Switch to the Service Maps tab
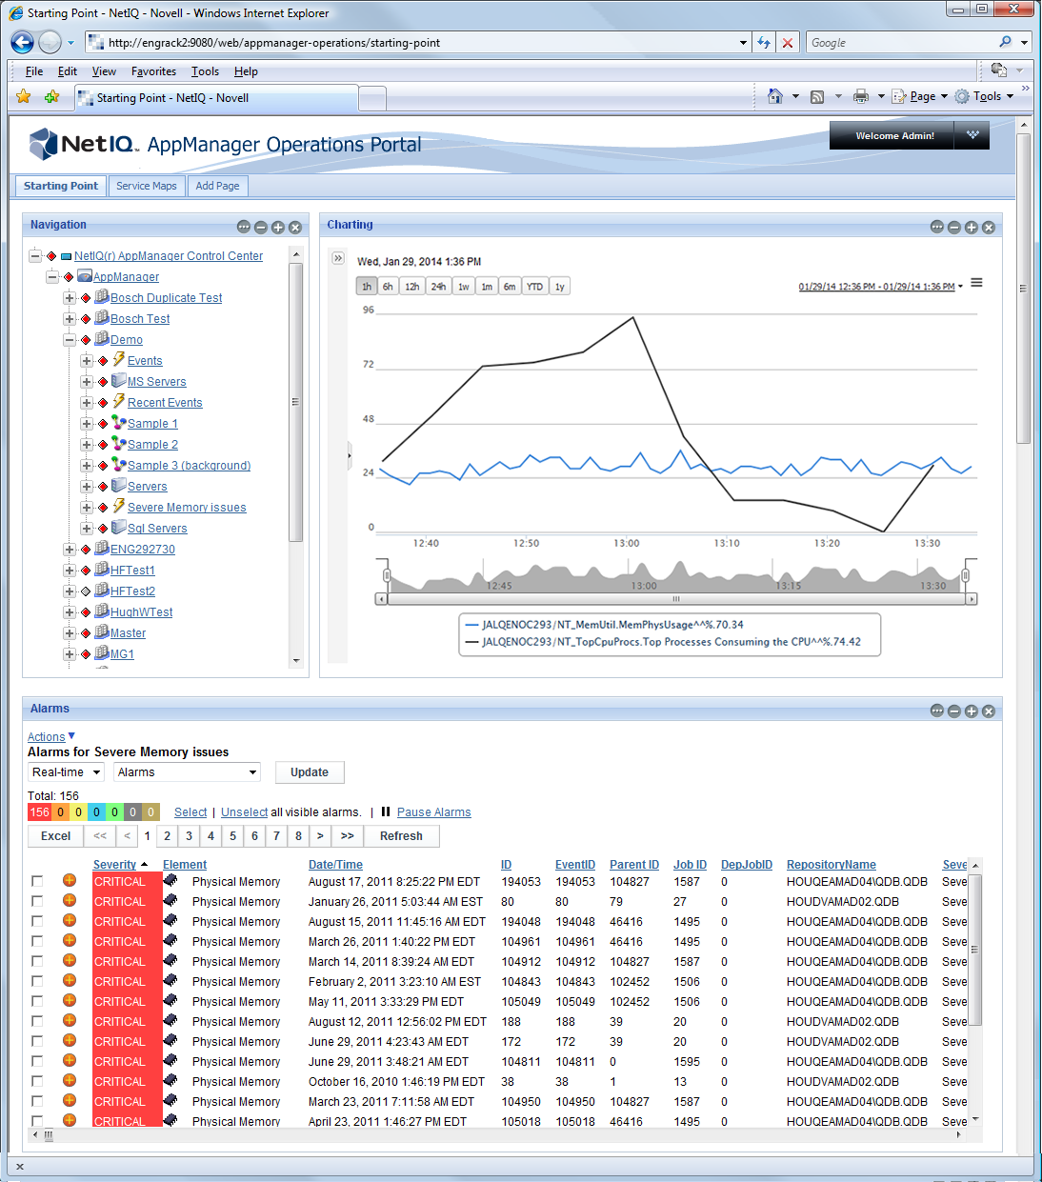Screen dimensions: 1042x1182 tap(147, 186)
